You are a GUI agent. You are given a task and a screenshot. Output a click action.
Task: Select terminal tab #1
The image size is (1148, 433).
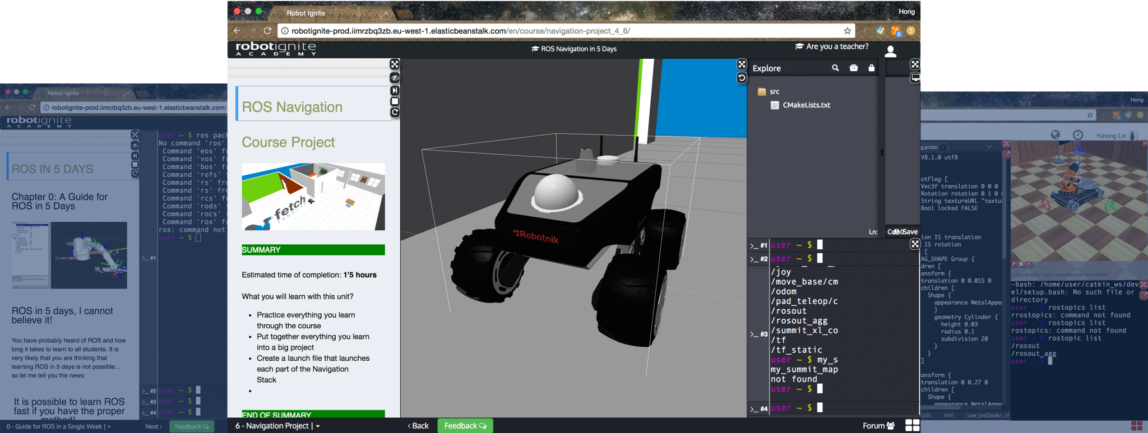point(759,245)
